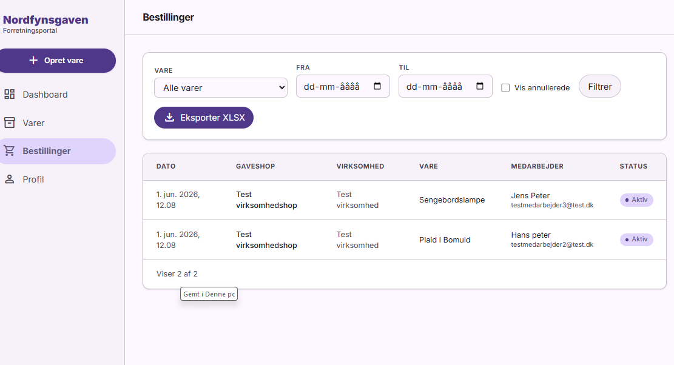The width and height of the screenshot is (674, 365).
Task: Select the Sengebordslampe item cell
Action: pyautogui.click(x=452, y=200)
